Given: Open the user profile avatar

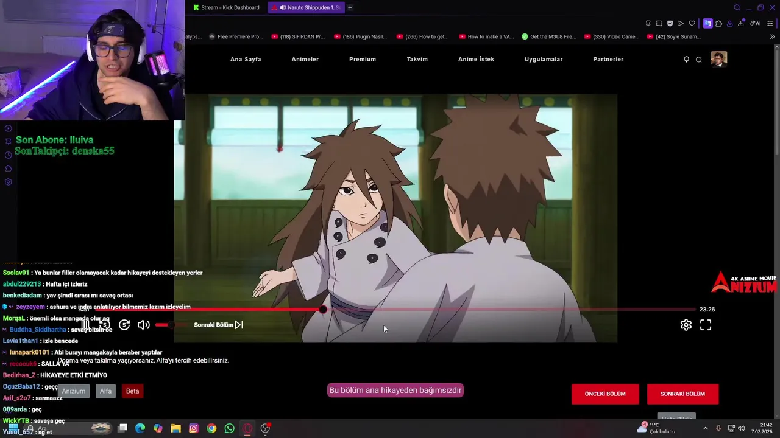Looking at the screenshot, I should click(x=718, y=59).
